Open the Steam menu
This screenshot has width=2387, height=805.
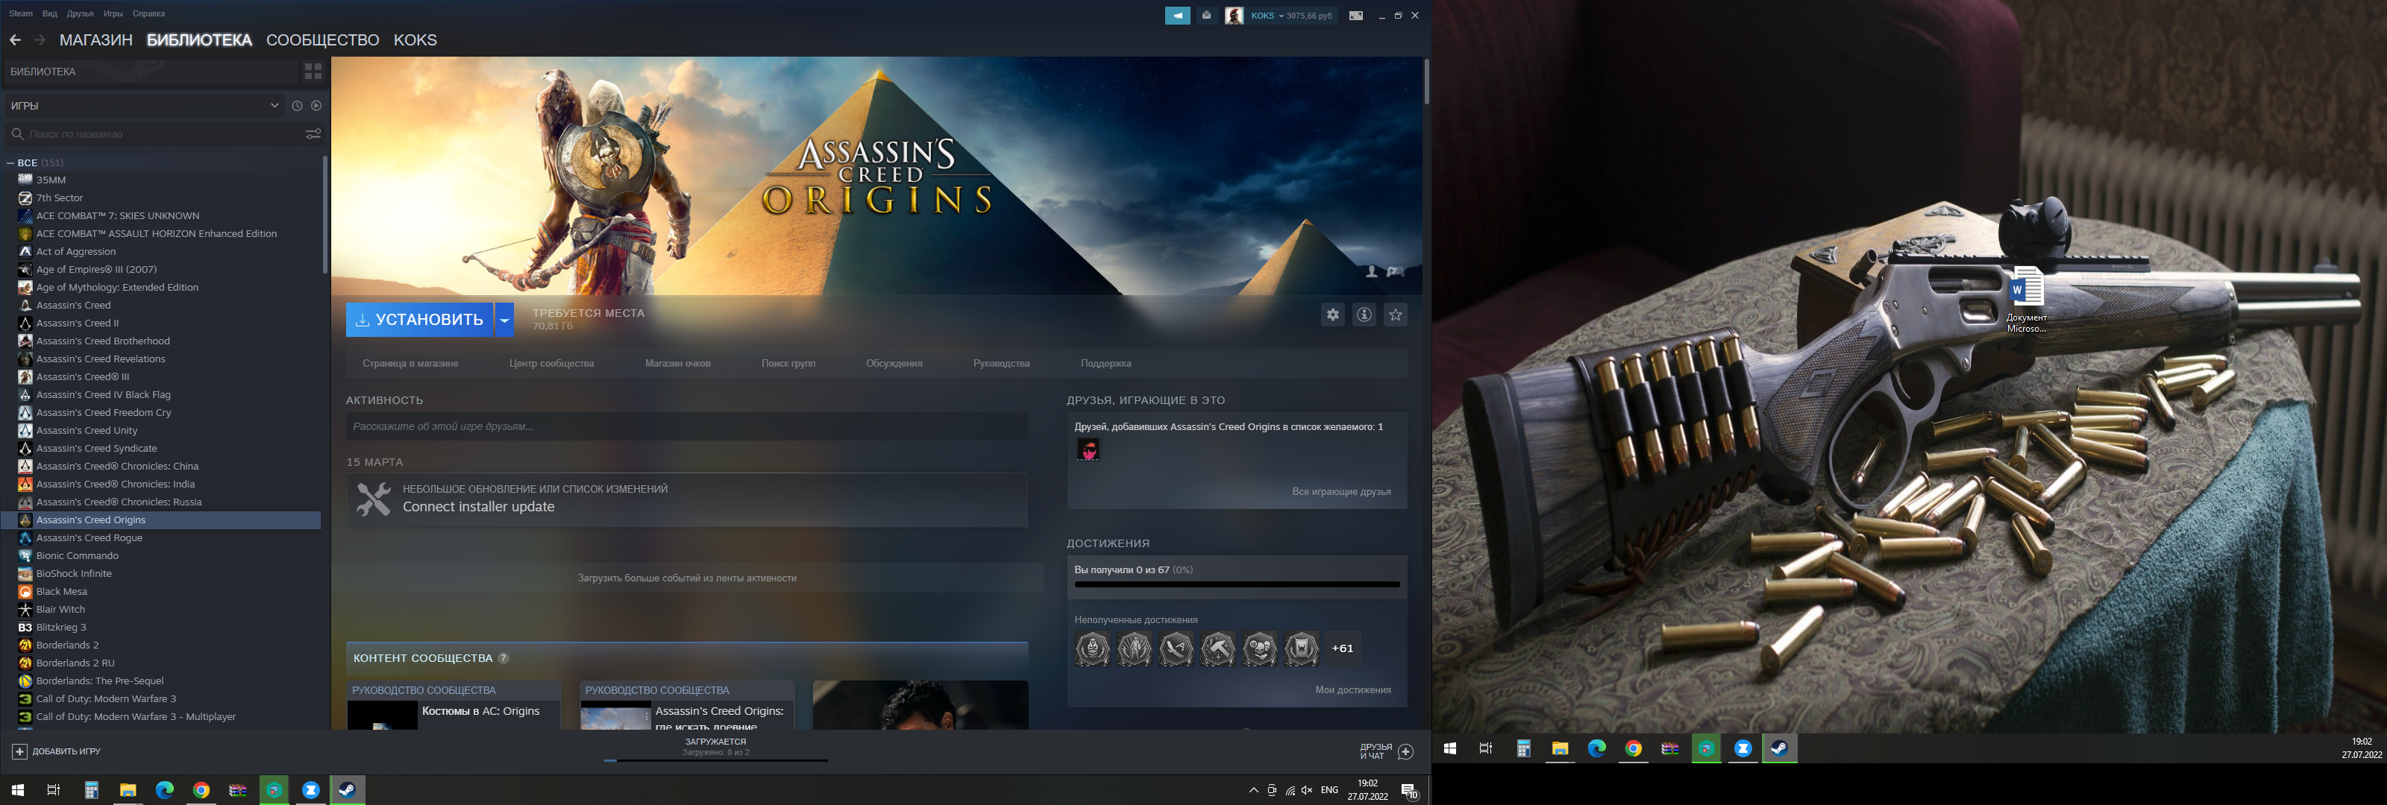pyautogui.click(x=20, y=14)
